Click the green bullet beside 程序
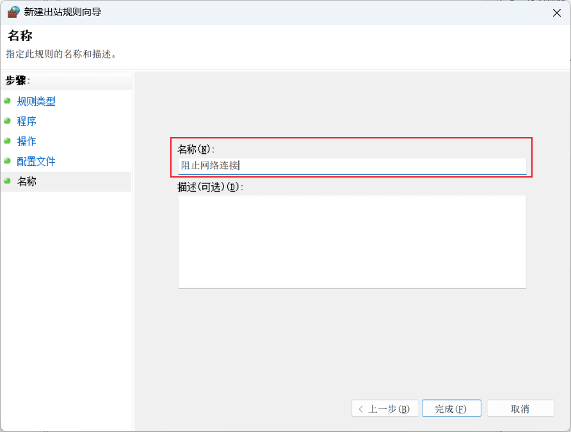The image size is (571, 432). [7, 120]
